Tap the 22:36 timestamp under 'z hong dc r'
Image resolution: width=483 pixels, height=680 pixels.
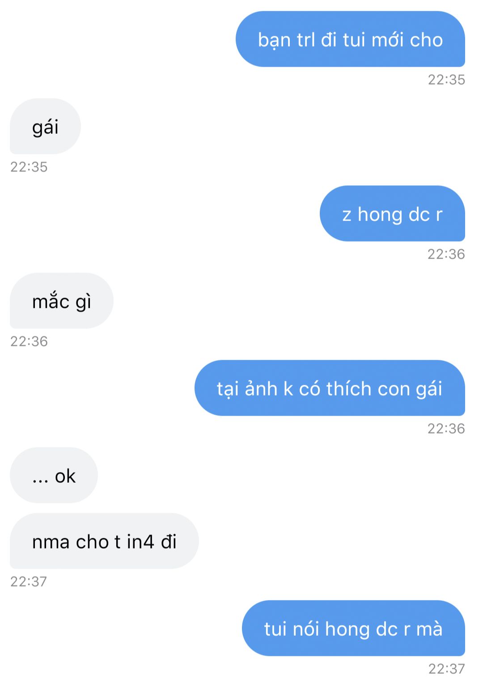(x=446, y=254)
